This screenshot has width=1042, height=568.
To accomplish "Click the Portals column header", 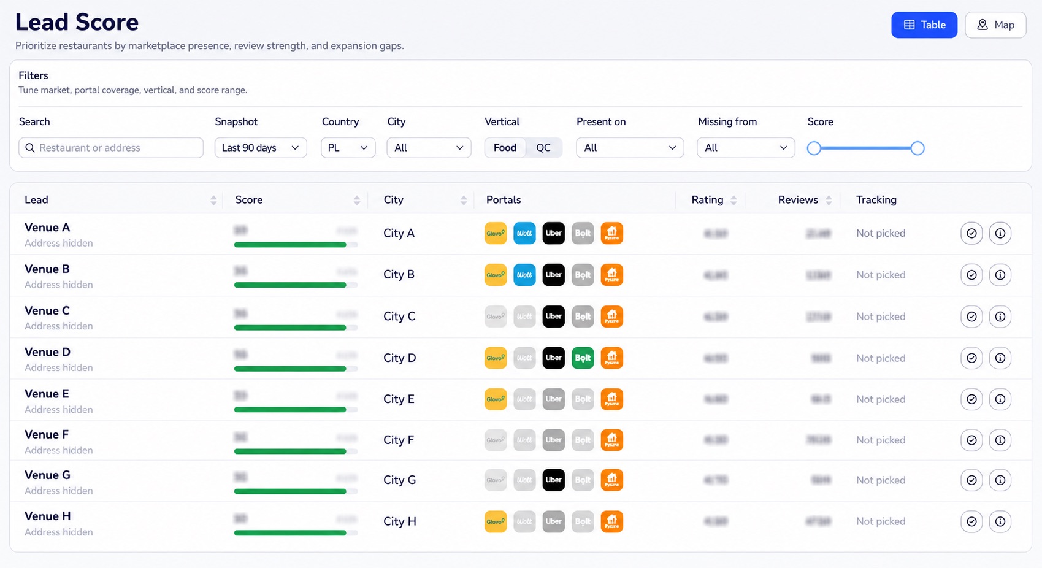I will 504,200.
